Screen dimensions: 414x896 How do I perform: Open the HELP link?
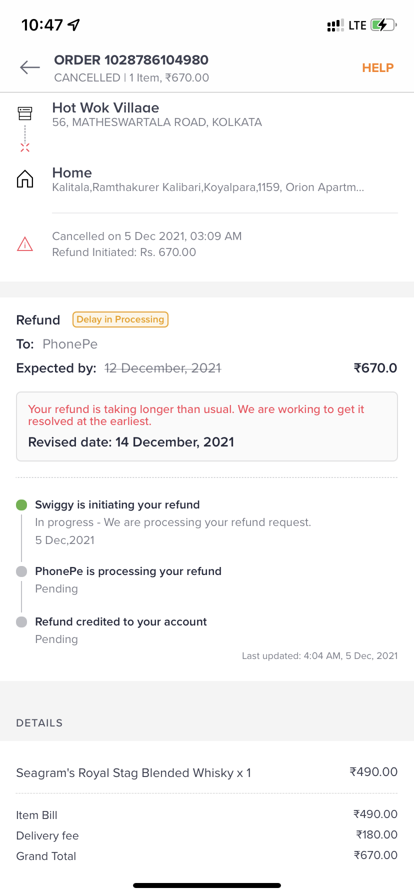click(x=377, y=68)
